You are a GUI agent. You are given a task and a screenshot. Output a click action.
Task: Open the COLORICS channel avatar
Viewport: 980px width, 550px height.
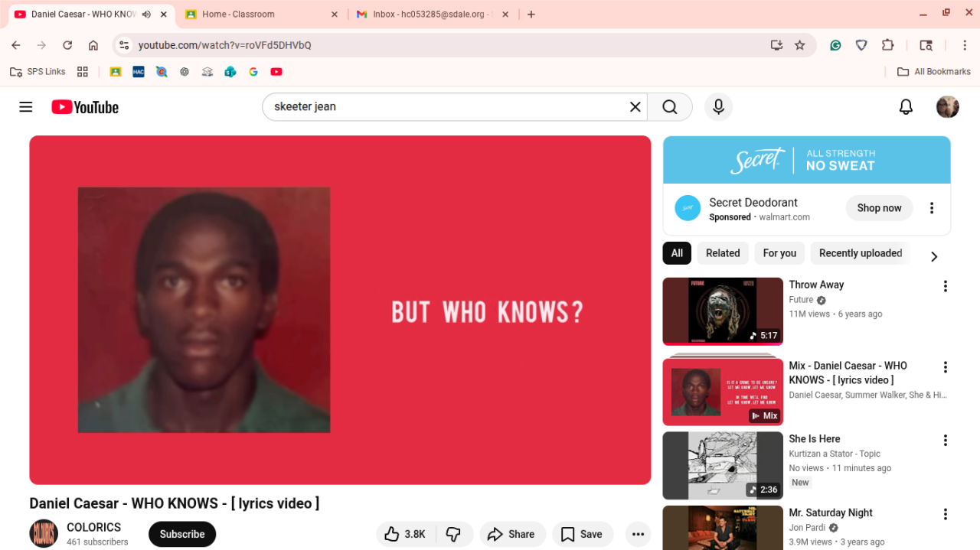44,534
